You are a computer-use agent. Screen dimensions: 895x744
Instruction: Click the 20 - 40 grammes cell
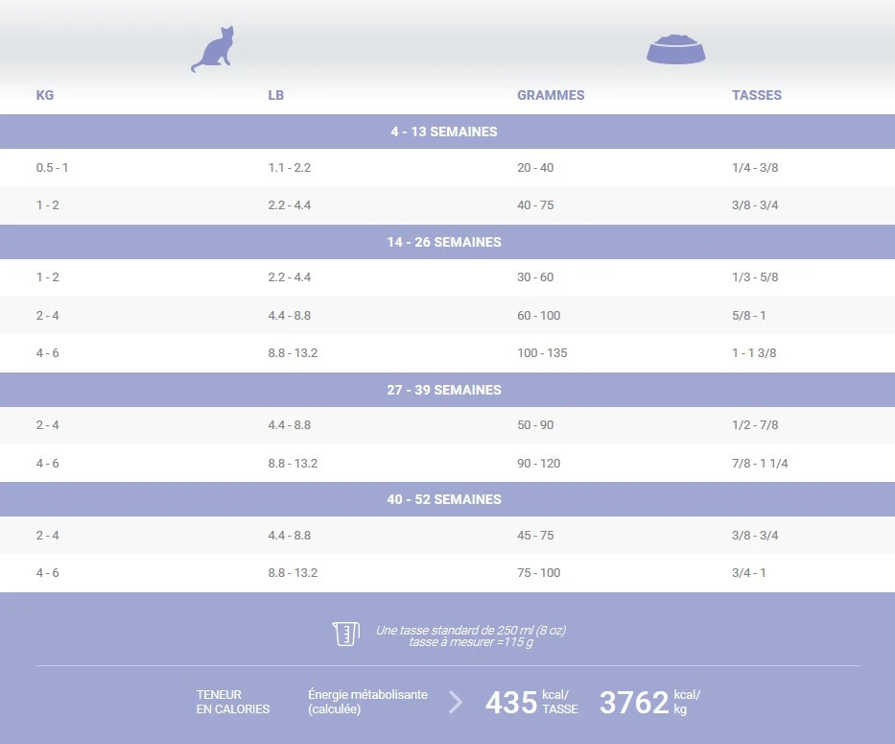coord(534,168)
